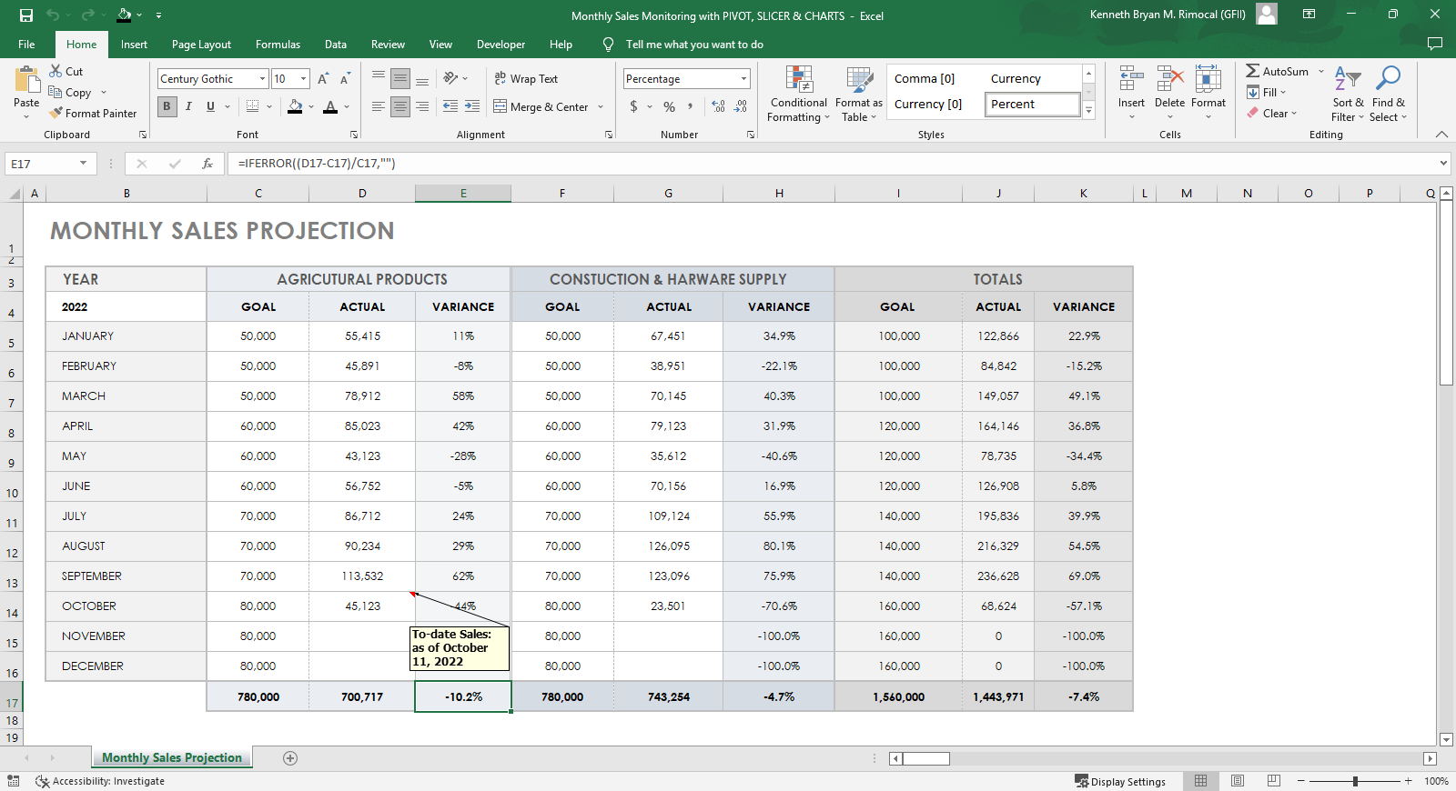Open Conditional Formatting menu

tap(798, 95)
